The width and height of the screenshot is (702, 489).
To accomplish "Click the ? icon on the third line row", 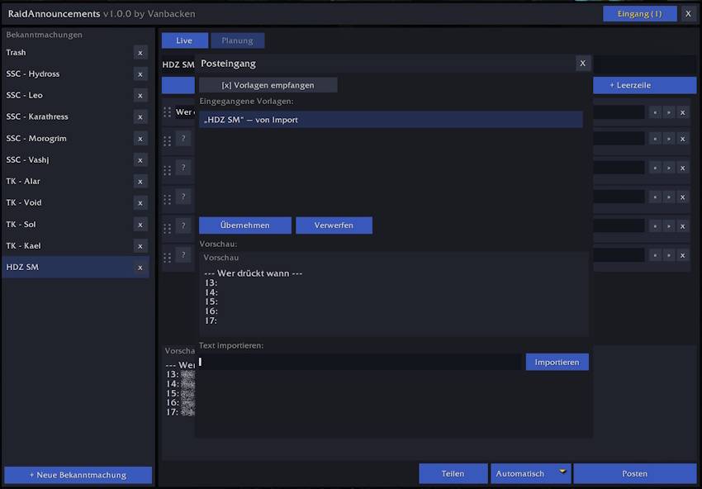I will coord(183,168).
